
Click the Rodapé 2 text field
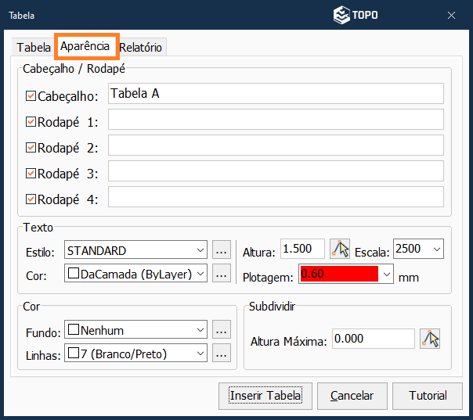click(276, 145)
